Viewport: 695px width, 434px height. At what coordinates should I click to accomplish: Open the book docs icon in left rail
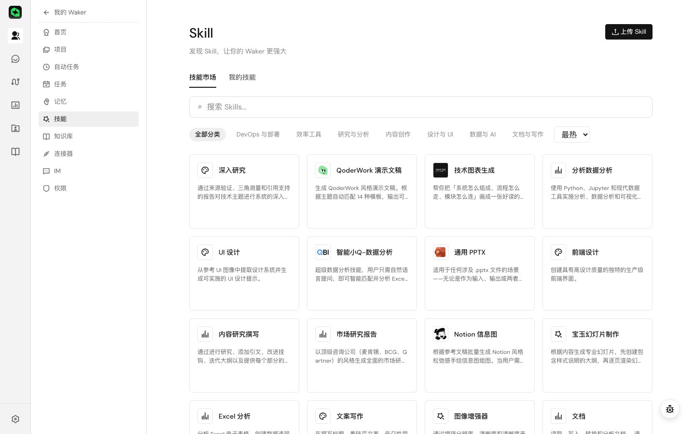[15, 152]
